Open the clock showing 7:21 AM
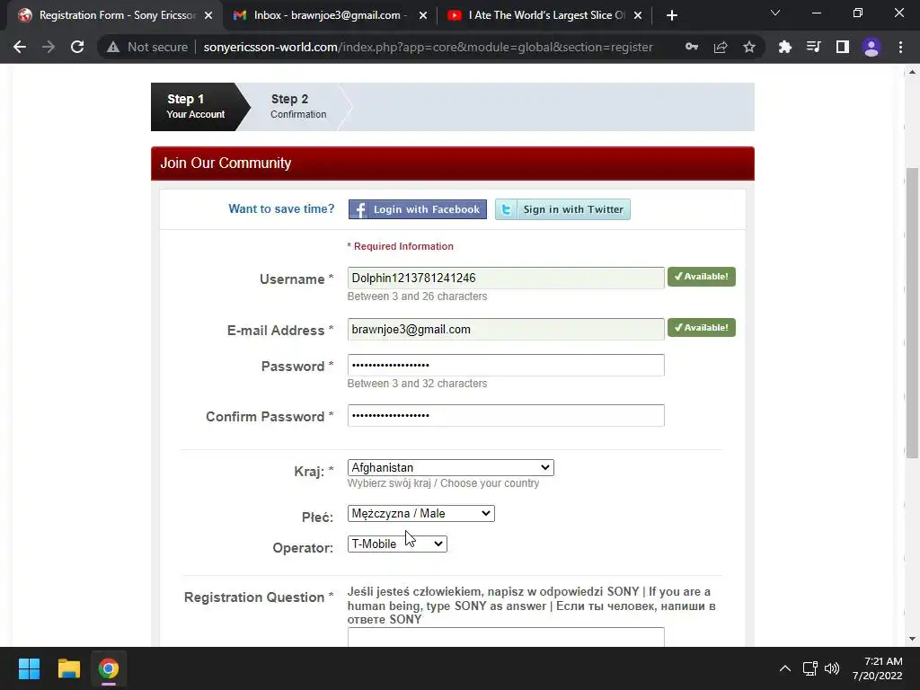The image size is (920, 690). (878, 668)
